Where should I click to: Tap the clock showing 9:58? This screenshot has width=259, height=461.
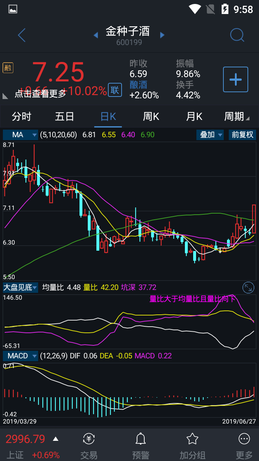(244, 9)
